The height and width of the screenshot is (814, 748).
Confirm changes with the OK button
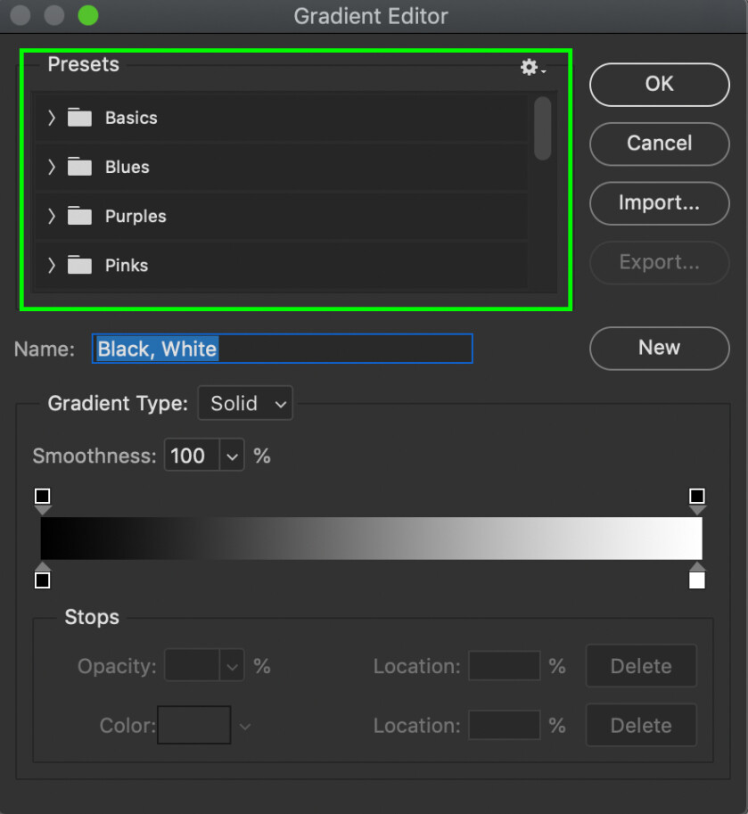659,84
